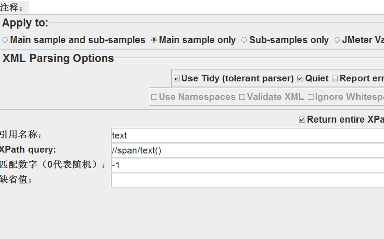Click the XPath query: label
The height and width of the screenshot is (239, 384).
pos(28,150)
